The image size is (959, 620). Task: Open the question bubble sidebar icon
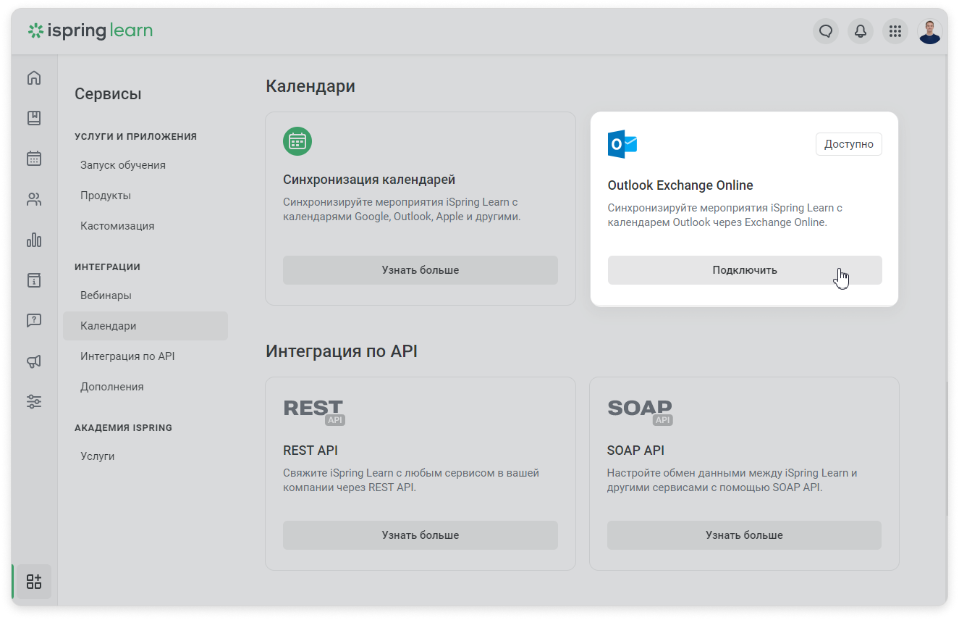pyautogui.click(x=34, y=320)
